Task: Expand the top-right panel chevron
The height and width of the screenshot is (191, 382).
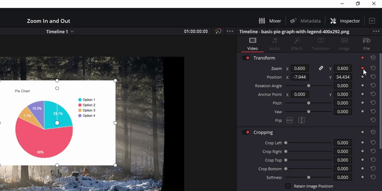Action: tap(372, 21)
